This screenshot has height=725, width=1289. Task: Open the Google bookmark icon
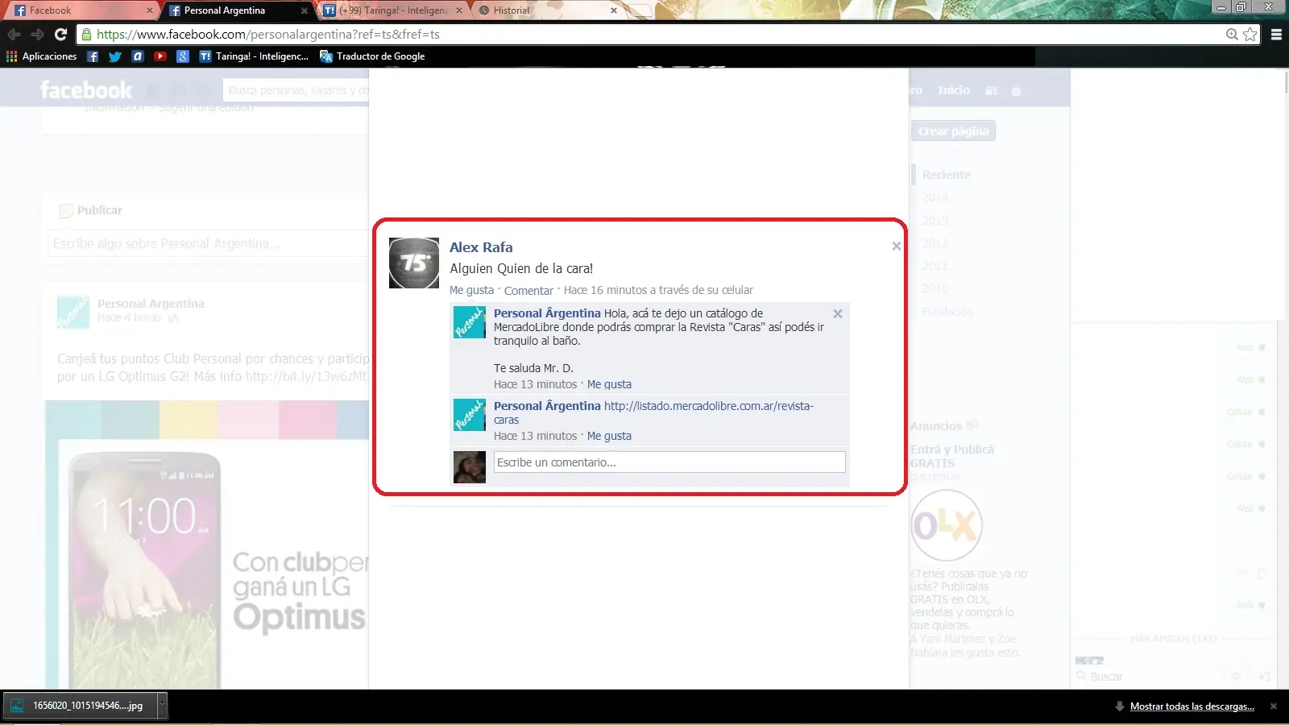click(183, 56)
